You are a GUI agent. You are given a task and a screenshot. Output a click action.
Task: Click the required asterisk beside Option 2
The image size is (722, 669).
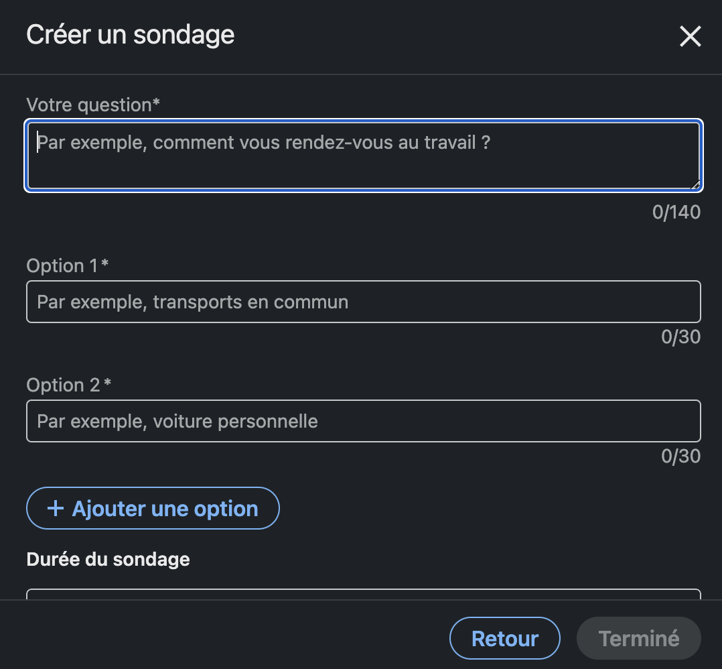pyautogui.click(x=108, y=384)
